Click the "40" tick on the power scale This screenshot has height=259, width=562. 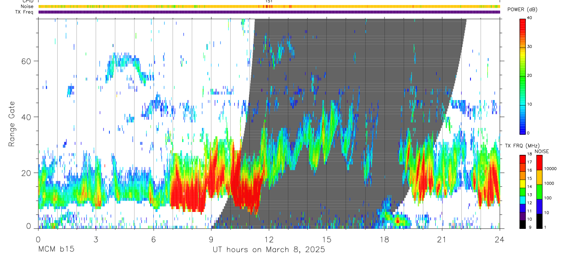point(530,18)
